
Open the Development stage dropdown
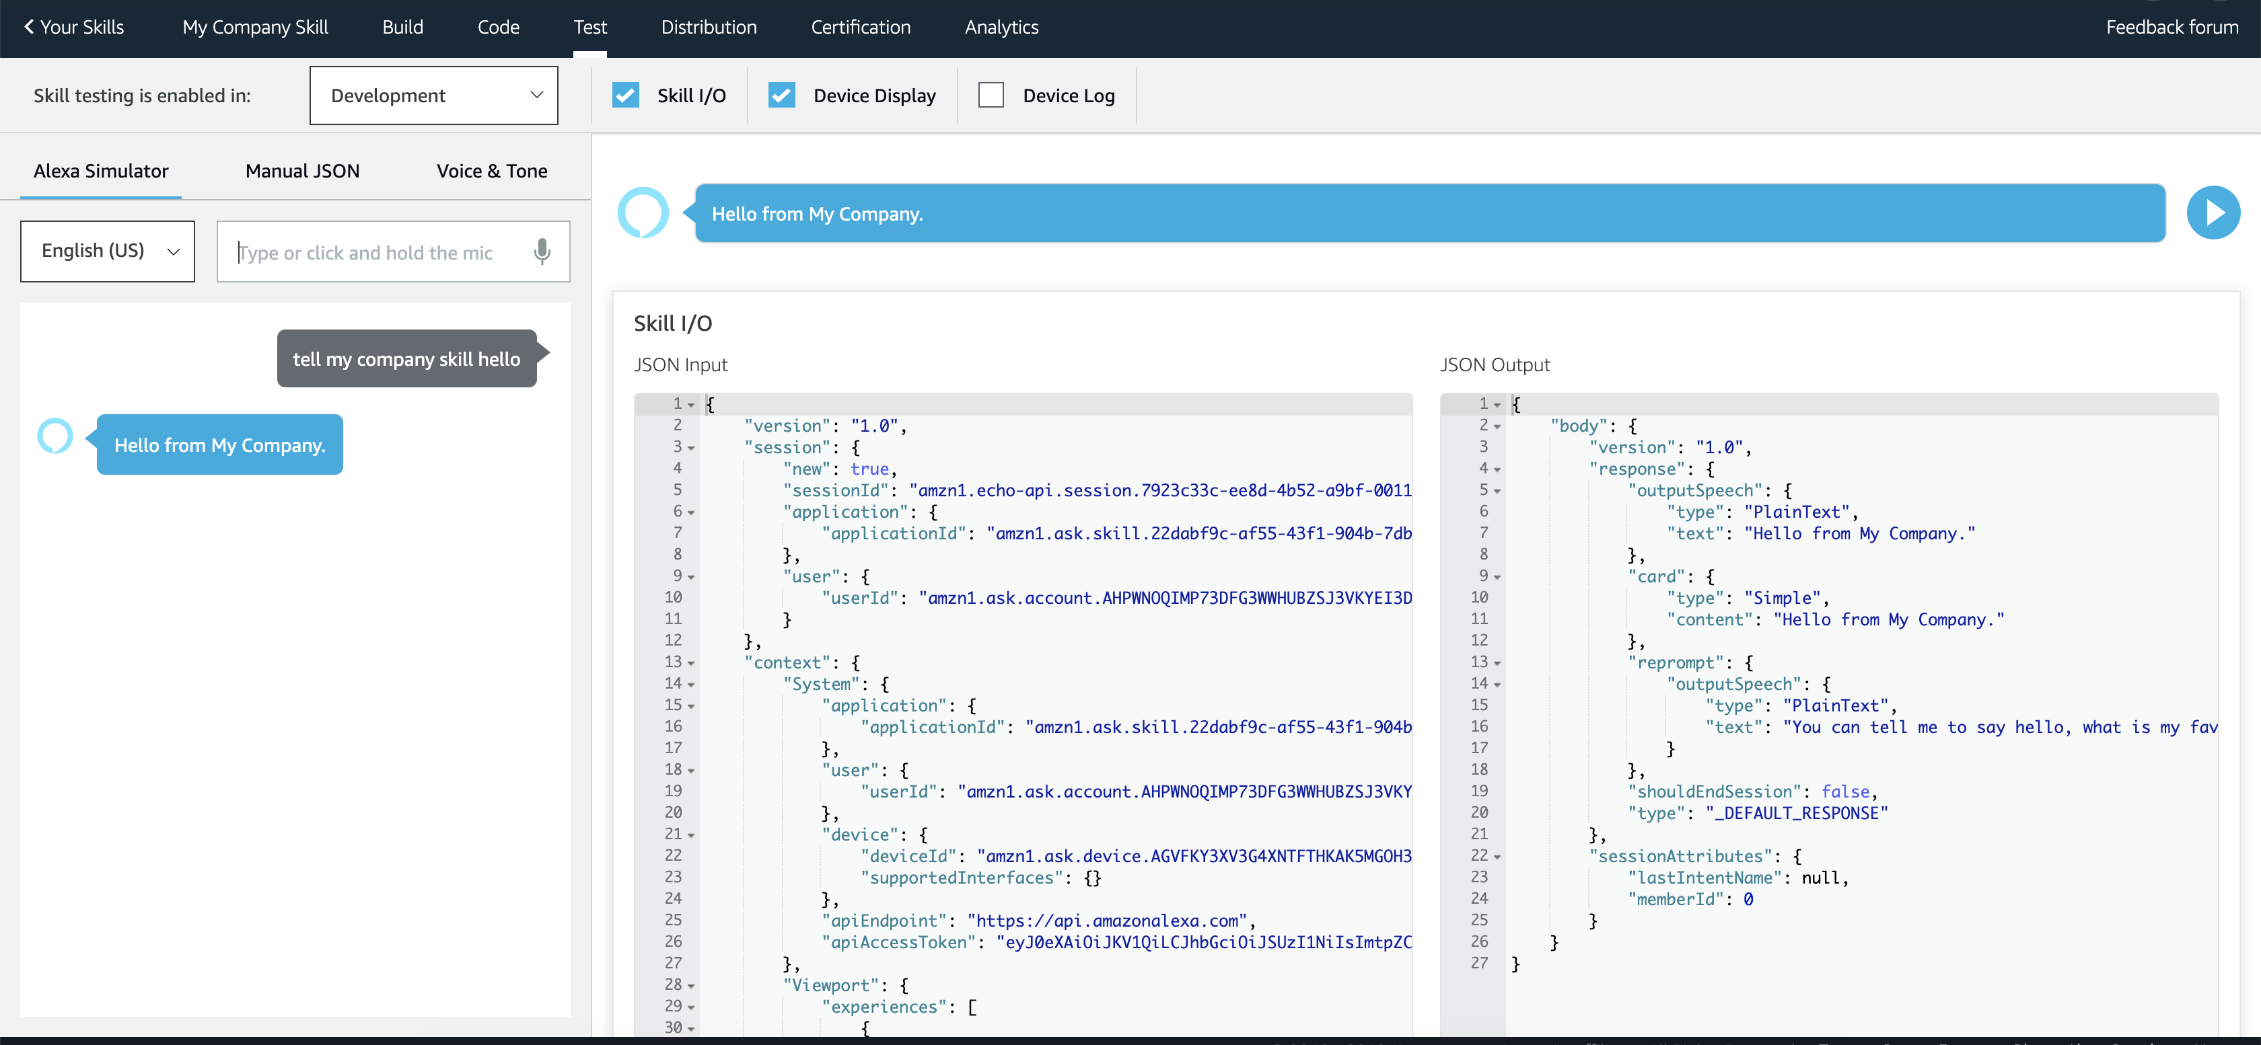click(433, 95)
